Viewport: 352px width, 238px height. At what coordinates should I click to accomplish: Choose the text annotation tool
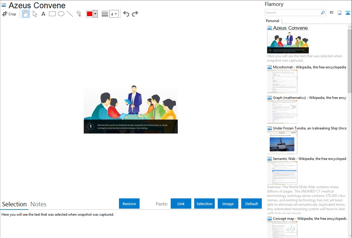(43, 14)
